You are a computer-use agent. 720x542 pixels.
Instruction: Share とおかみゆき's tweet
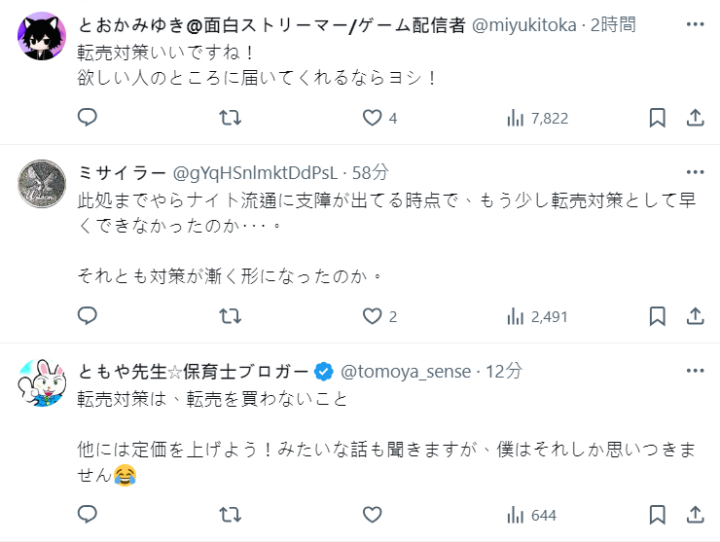pos(695,118)
